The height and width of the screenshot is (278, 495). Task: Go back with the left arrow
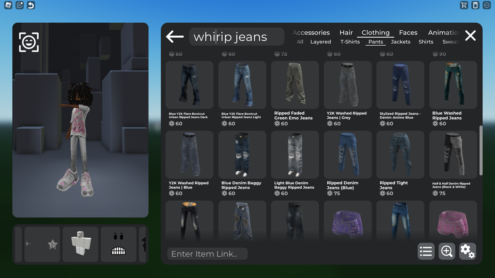pos(175,36)
